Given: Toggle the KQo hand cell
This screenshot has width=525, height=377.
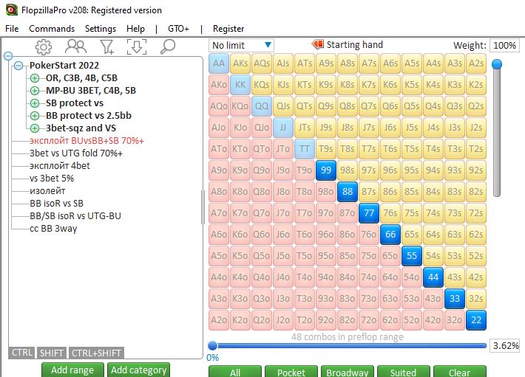Looking at the screenshot, I should click(x=240, y=106).
